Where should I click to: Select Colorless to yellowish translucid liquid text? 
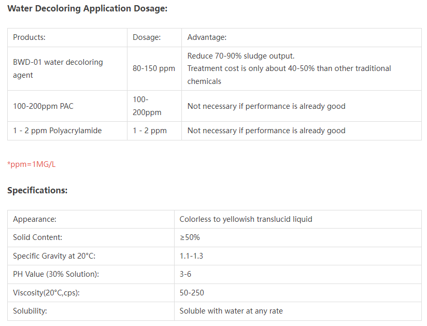click(x=246, y=219)
